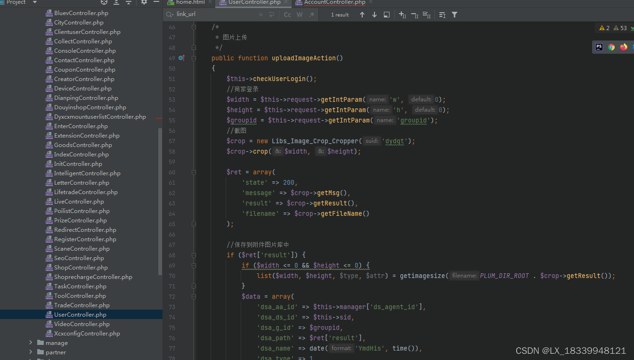Open ShoprechargeController.php

(93, 277)
